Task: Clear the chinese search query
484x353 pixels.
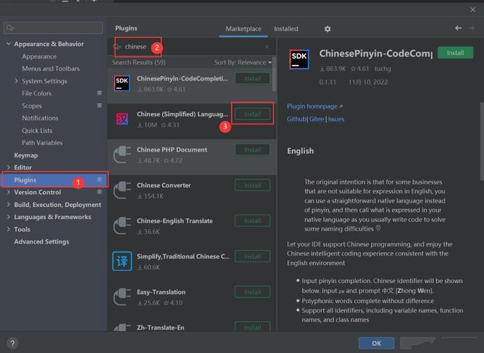Action: [x=267, y=47]
